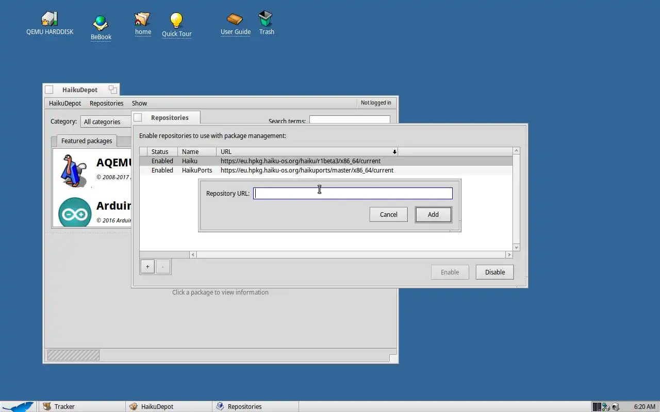Viewport: 660px width, 412px height.
Task: Click the Deskbar clock showing 6:20 AM
Action: (x=645, y=406)
